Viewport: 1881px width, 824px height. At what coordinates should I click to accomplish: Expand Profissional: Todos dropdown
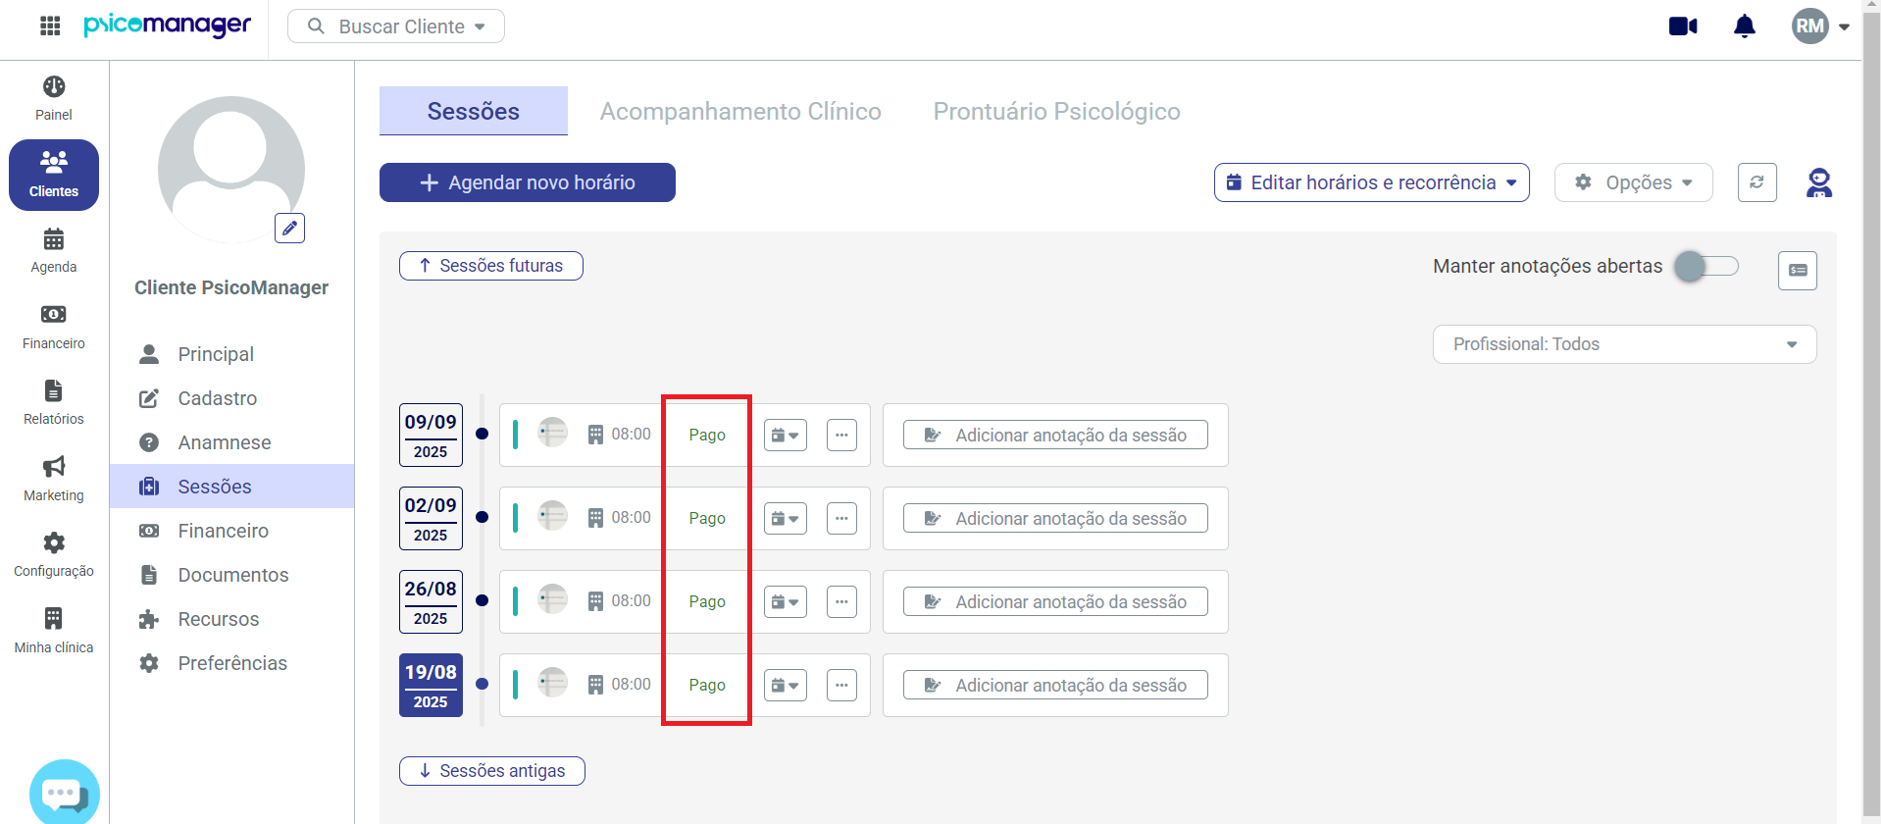(1624, 344)
